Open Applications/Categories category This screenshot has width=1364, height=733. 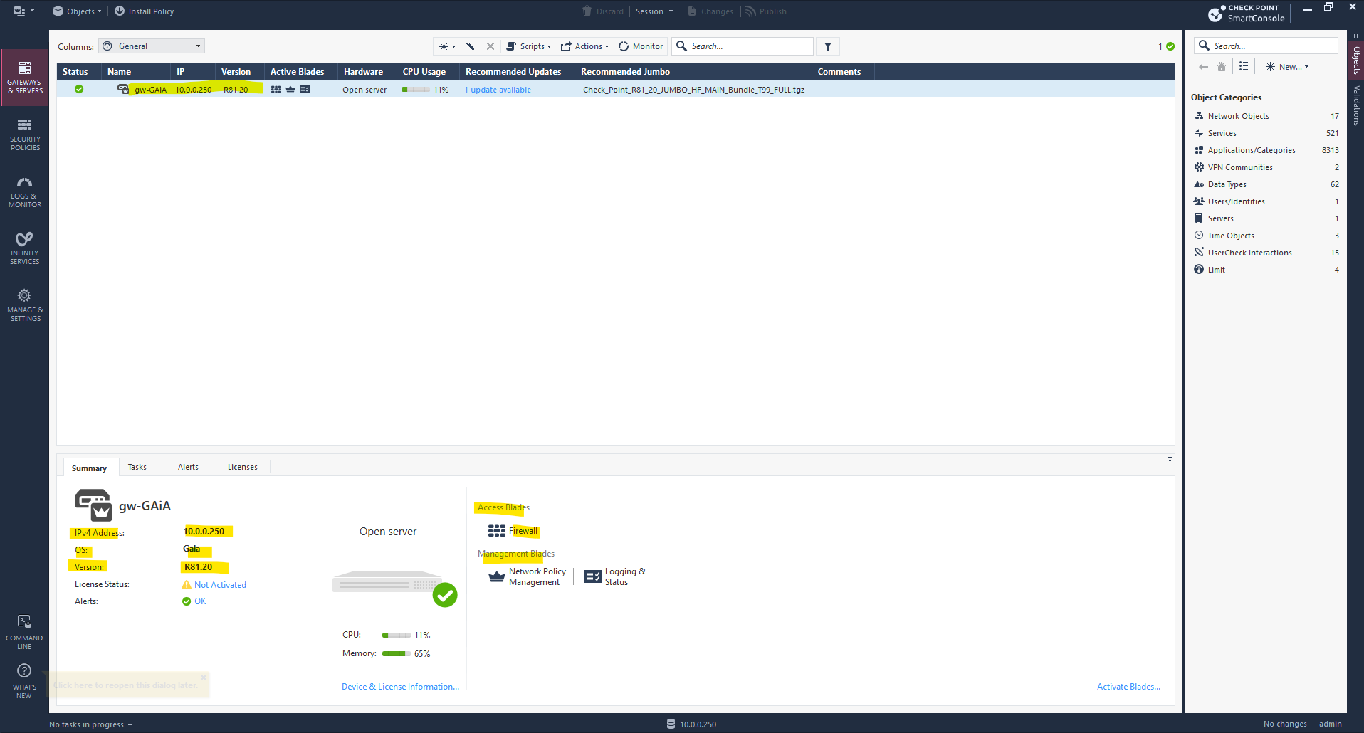pyautogui.click(x=1266, y=150)
